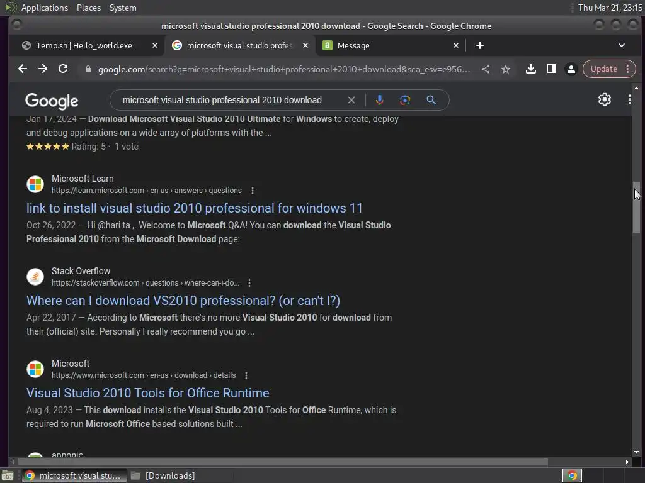Start voice search with microphone icon

coord(380,100)
